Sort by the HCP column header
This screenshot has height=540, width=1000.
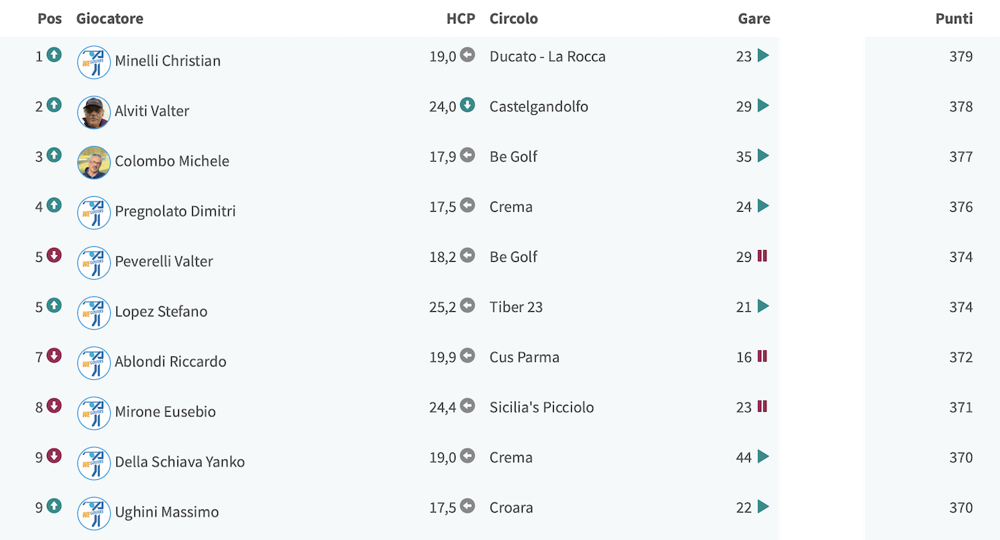click(461, 19)
